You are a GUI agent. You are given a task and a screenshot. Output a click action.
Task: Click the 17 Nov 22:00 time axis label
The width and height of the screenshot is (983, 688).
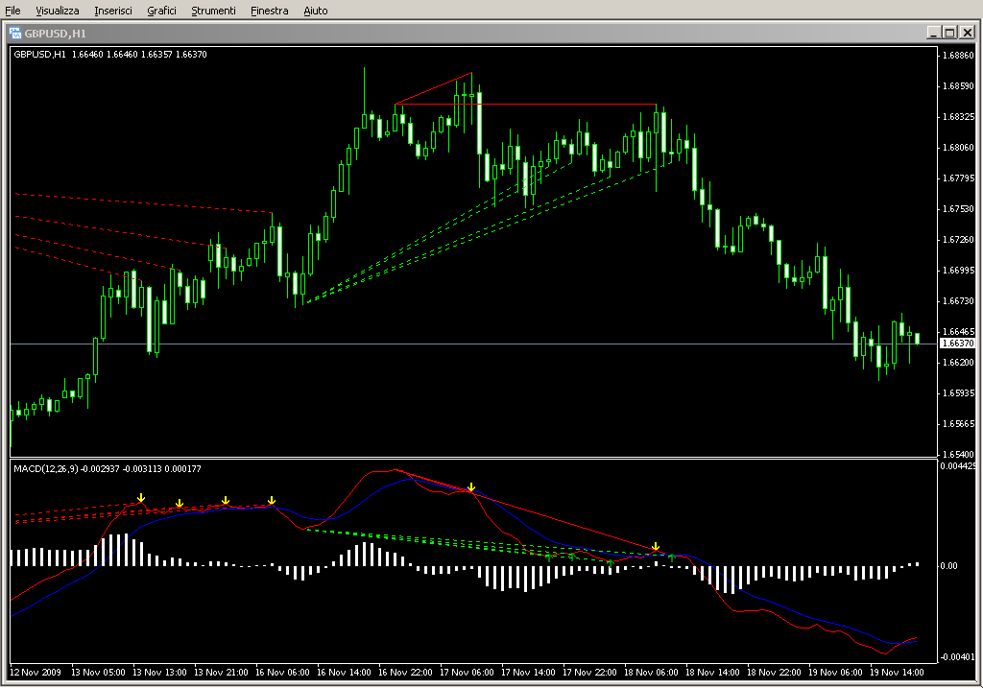click(x=589, y=673)
